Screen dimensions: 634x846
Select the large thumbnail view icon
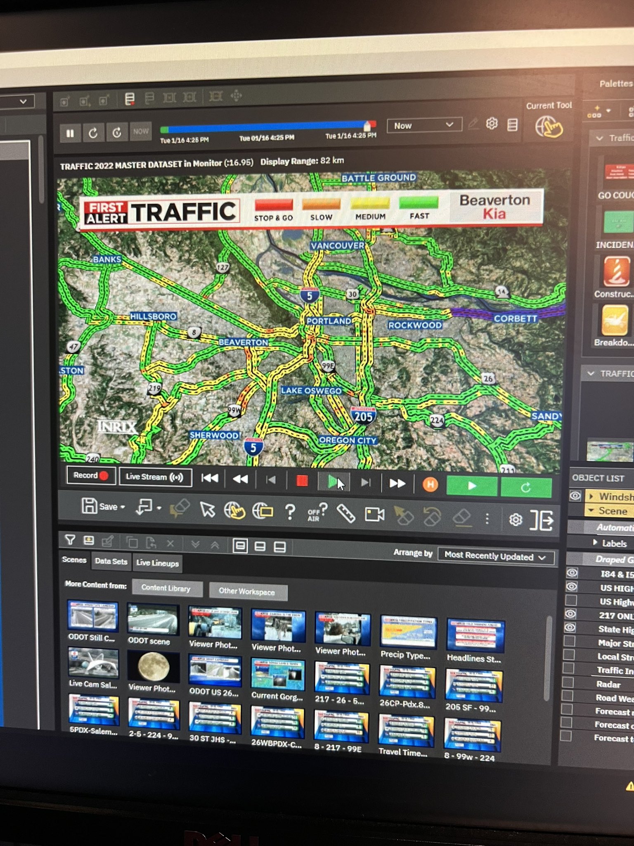(x=240, y=546)
